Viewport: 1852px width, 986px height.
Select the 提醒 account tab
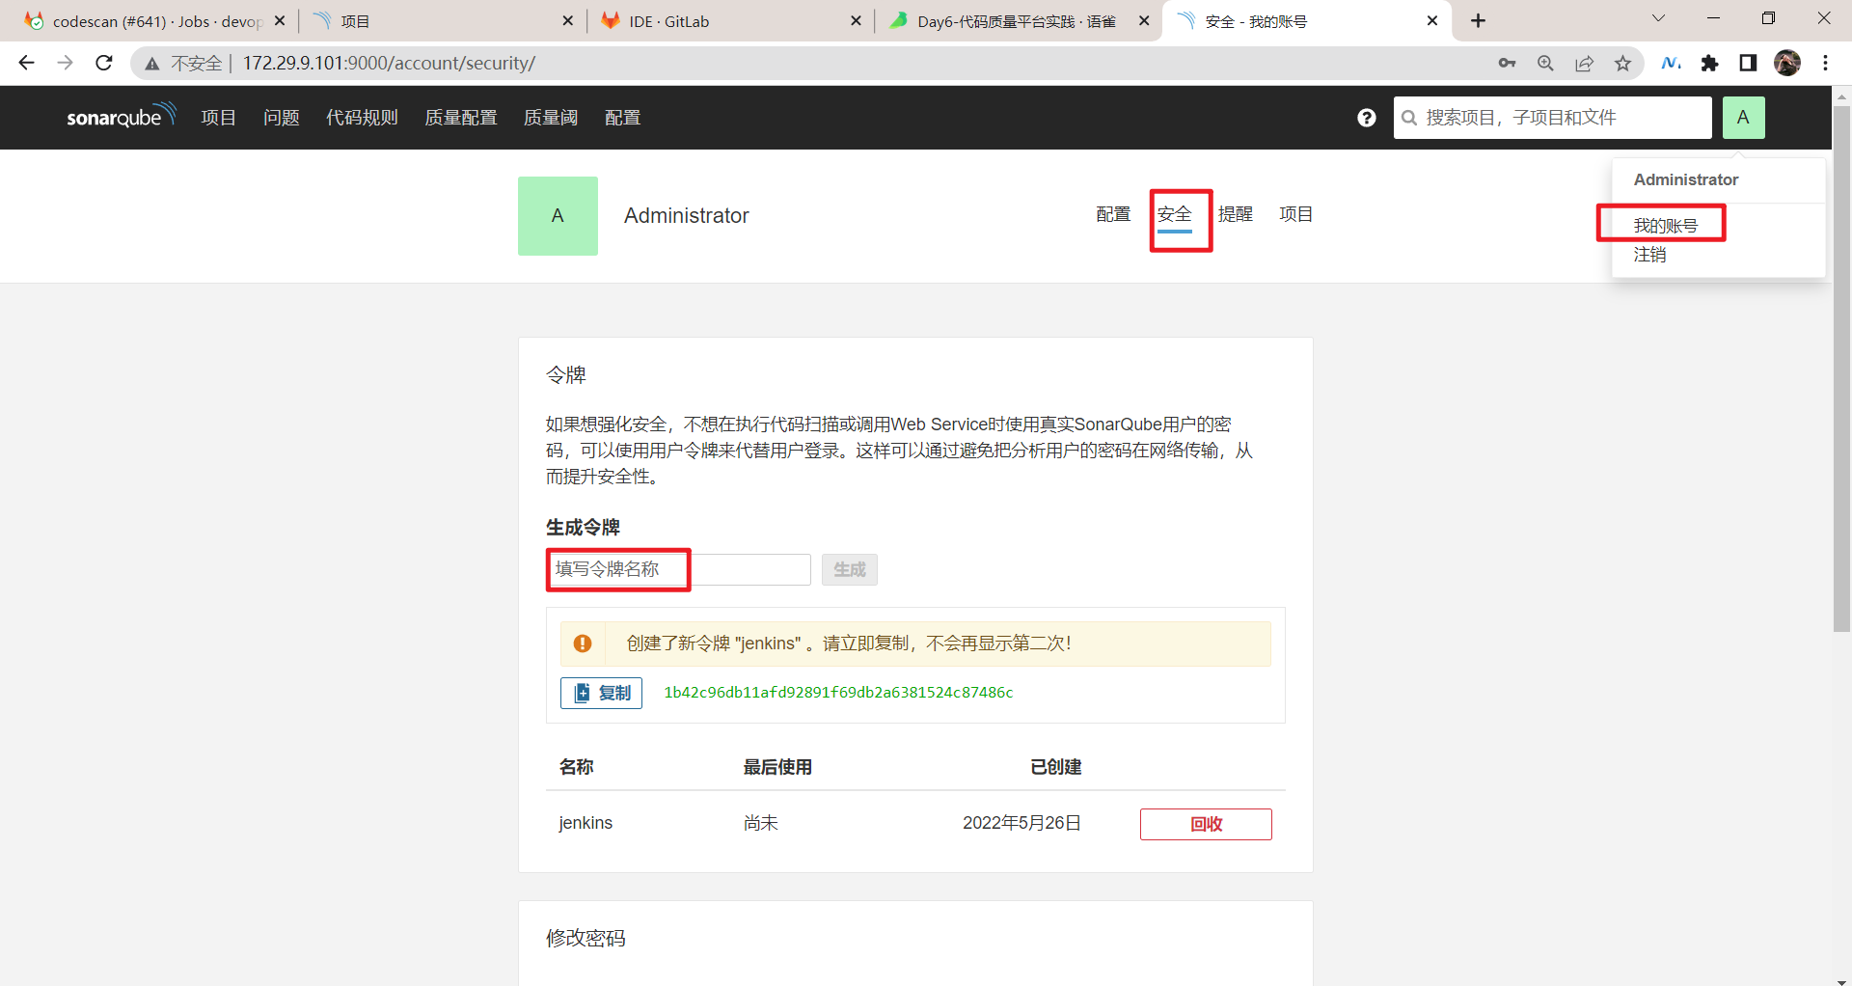click(x=1235, y=214)
